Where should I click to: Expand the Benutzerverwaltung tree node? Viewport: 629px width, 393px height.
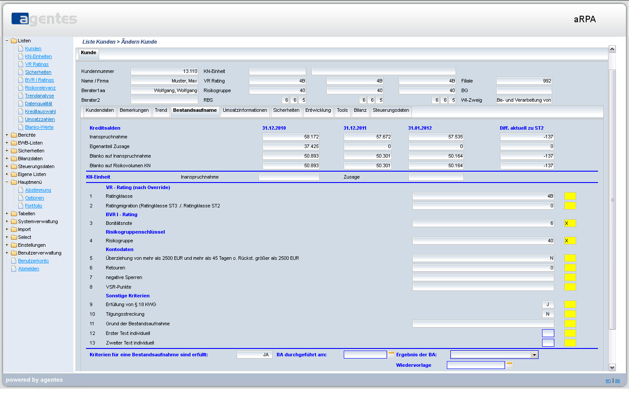click(7, 253)
